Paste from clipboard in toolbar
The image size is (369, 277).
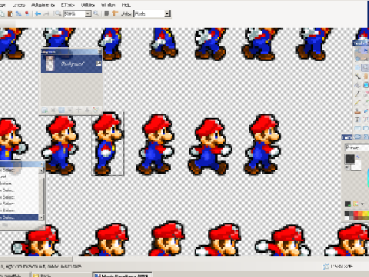click(x=10, y=14)
